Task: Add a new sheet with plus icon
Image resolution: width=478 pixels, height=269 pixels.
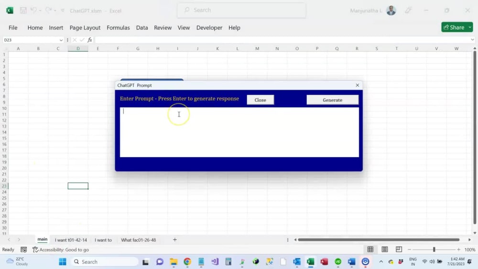Action: 174,240
